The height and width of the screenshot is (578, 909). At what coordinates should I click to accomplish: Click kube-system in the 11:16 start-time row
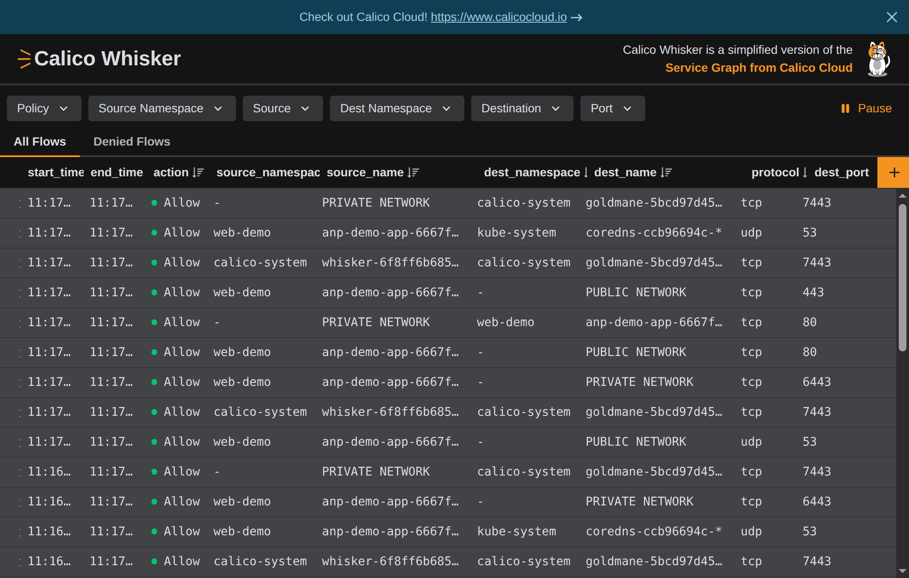click(516, 531)
